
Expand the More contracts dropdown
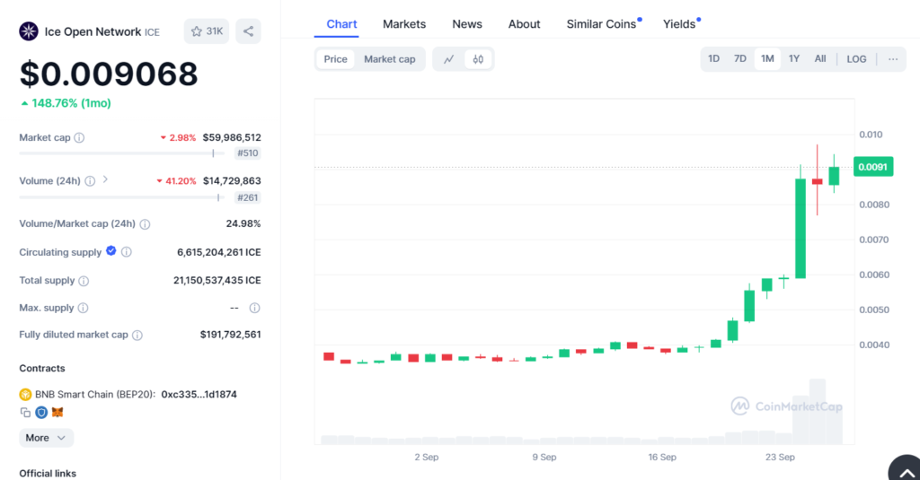[47, 438]
